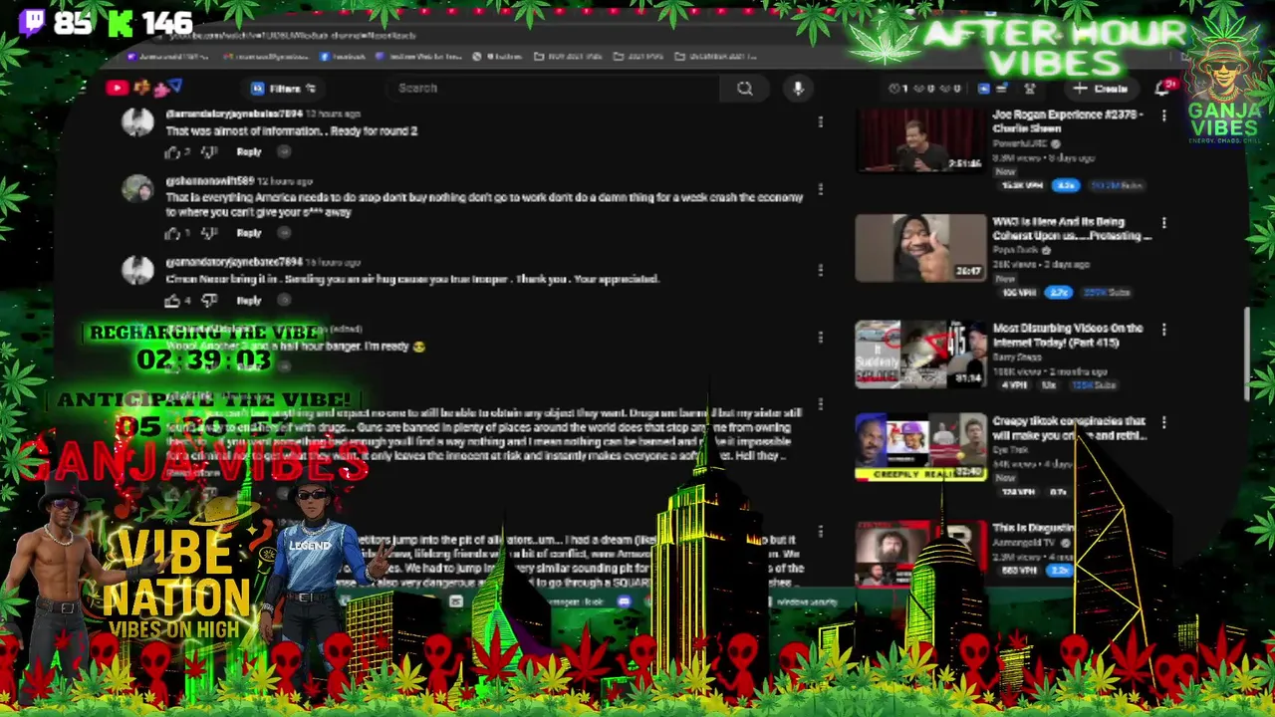The height and width of the screenshot is (717, 1275).
Task: Dislike the "air hug" comment
Action: pos(208,300)
